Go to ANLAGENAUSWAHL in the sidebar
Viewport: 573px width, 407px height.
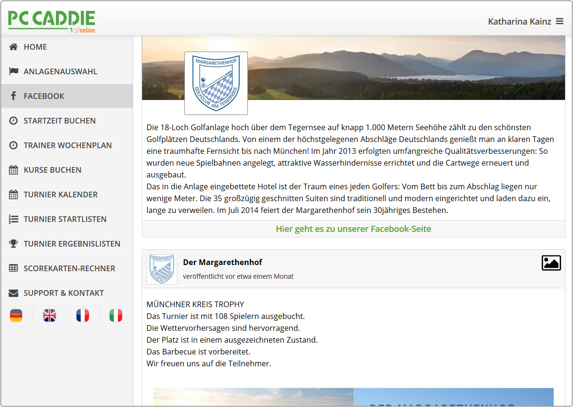[67, 71]
